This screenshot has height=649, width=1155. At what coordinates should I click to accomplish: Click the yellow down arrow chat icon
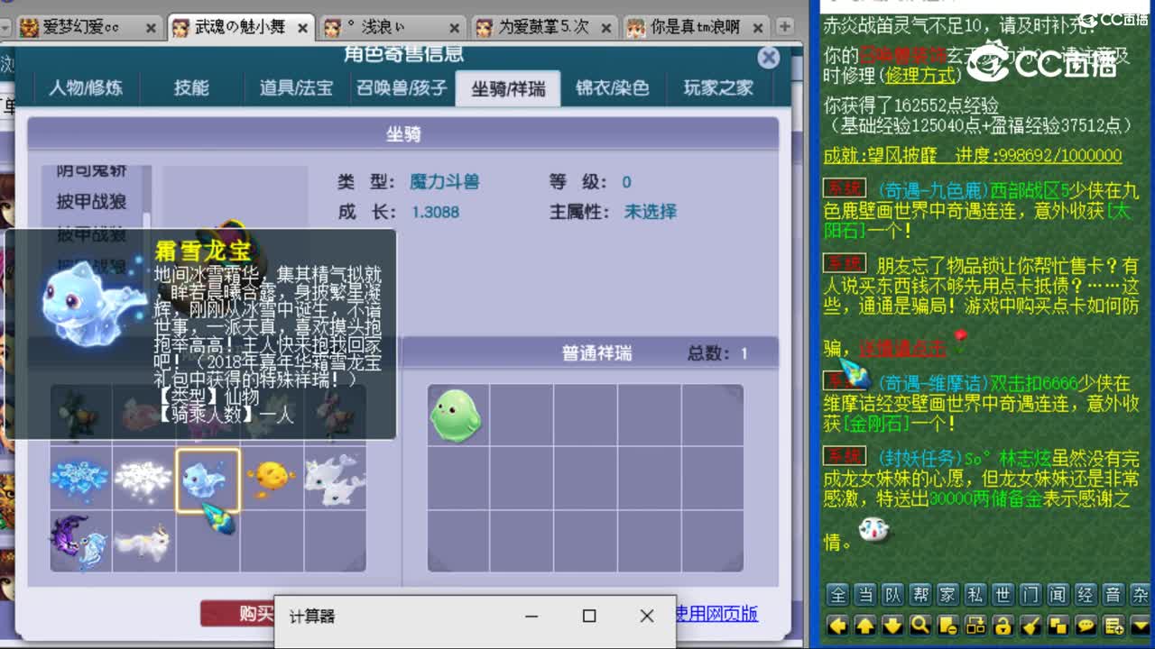tap(893, 625)
